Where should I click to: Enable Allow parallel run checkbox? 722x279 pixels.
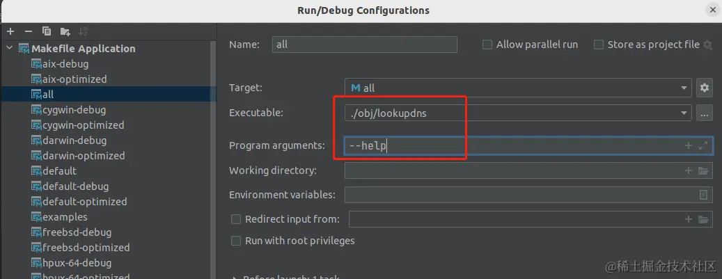(487, 45)
